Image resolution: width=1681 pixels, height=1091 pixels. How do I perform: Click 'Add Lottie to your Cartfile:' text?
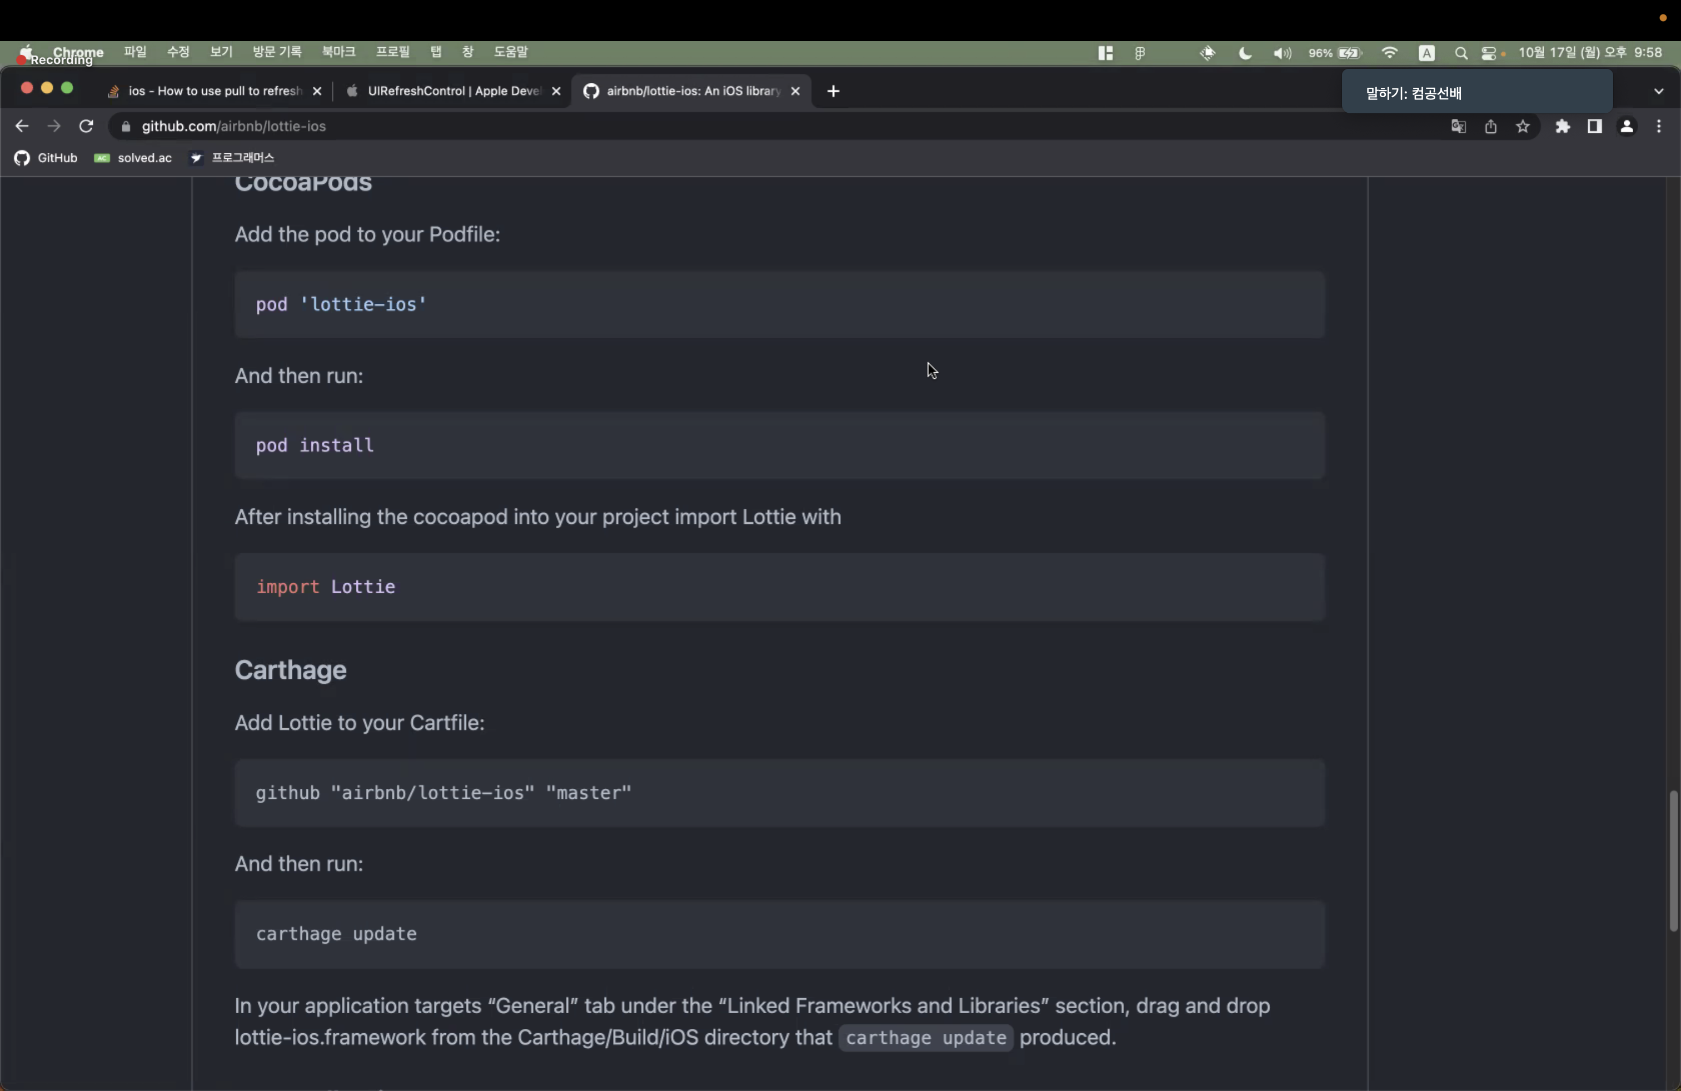click(360, 723)
